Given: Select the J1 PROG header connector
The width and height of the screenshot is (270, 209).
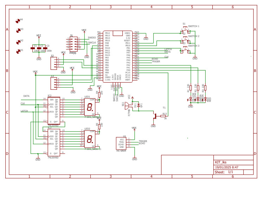Looking at the screenshot, I should [x=73, y=44].
